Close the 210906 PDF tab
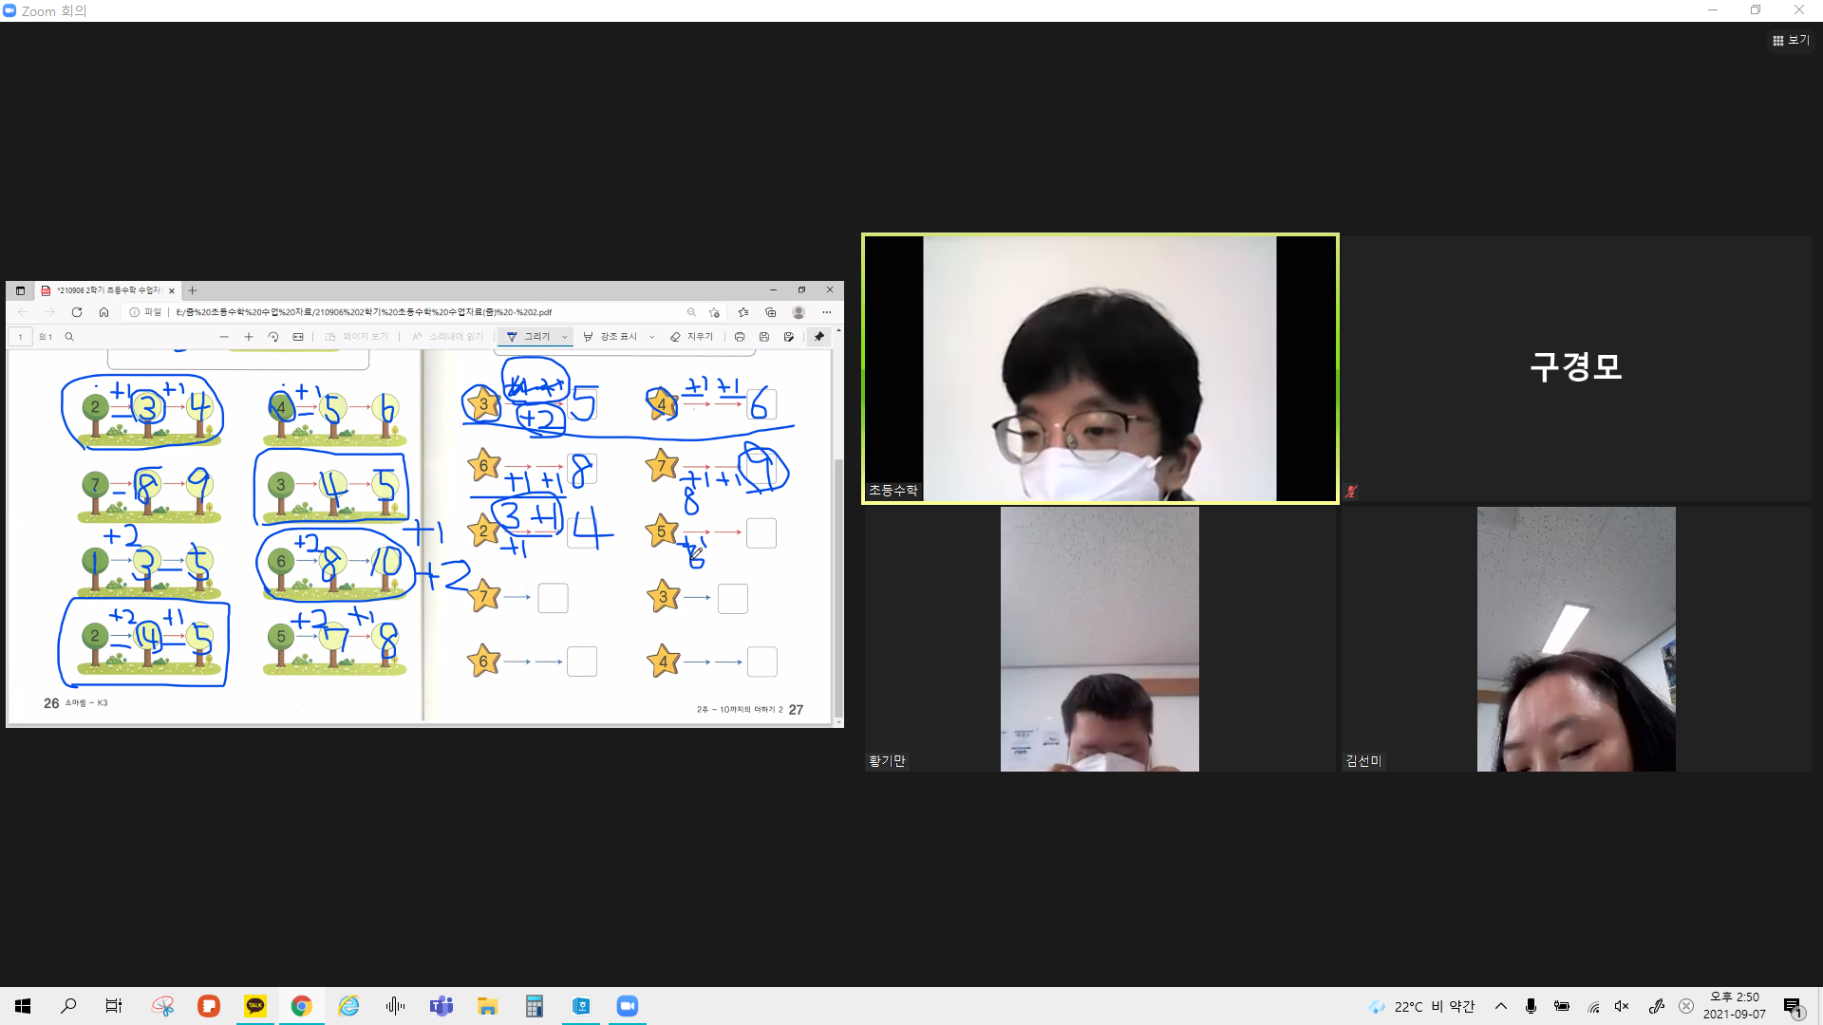 pos(171,291)
